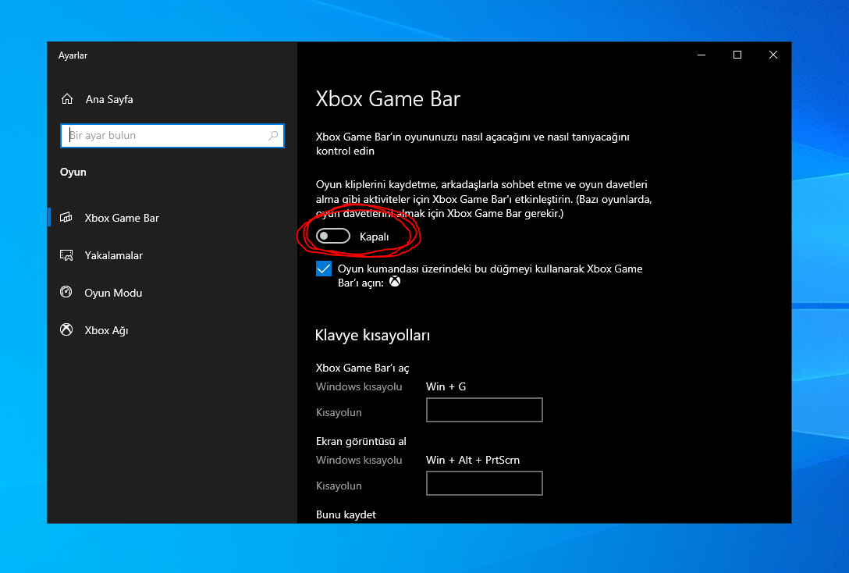Uncheck the Oyun kumandası düğmesi checkbox

324,269
